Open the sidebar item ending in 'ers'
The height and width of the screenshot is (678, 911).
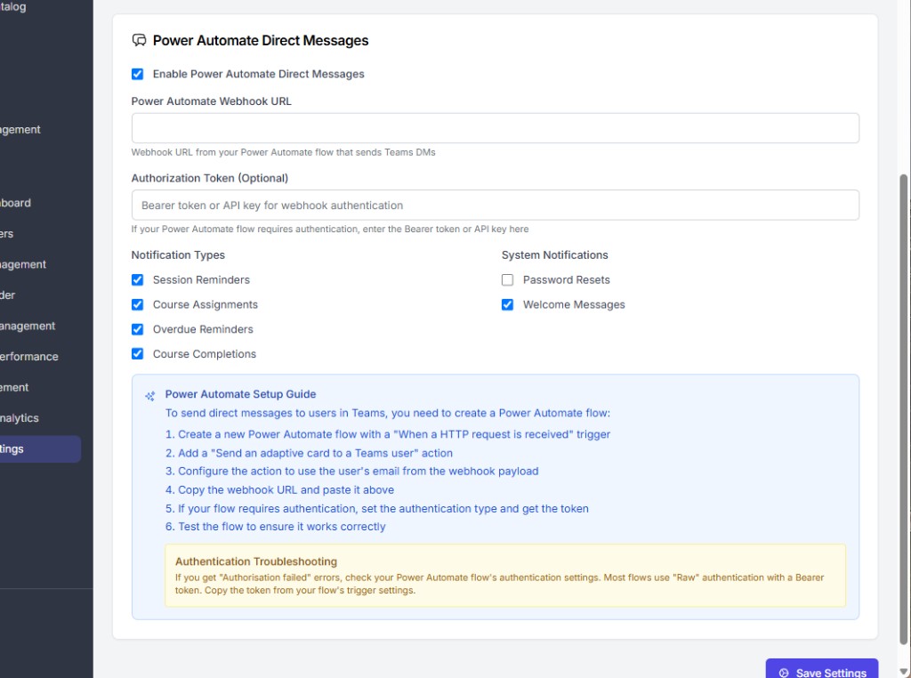click(7, 233)
